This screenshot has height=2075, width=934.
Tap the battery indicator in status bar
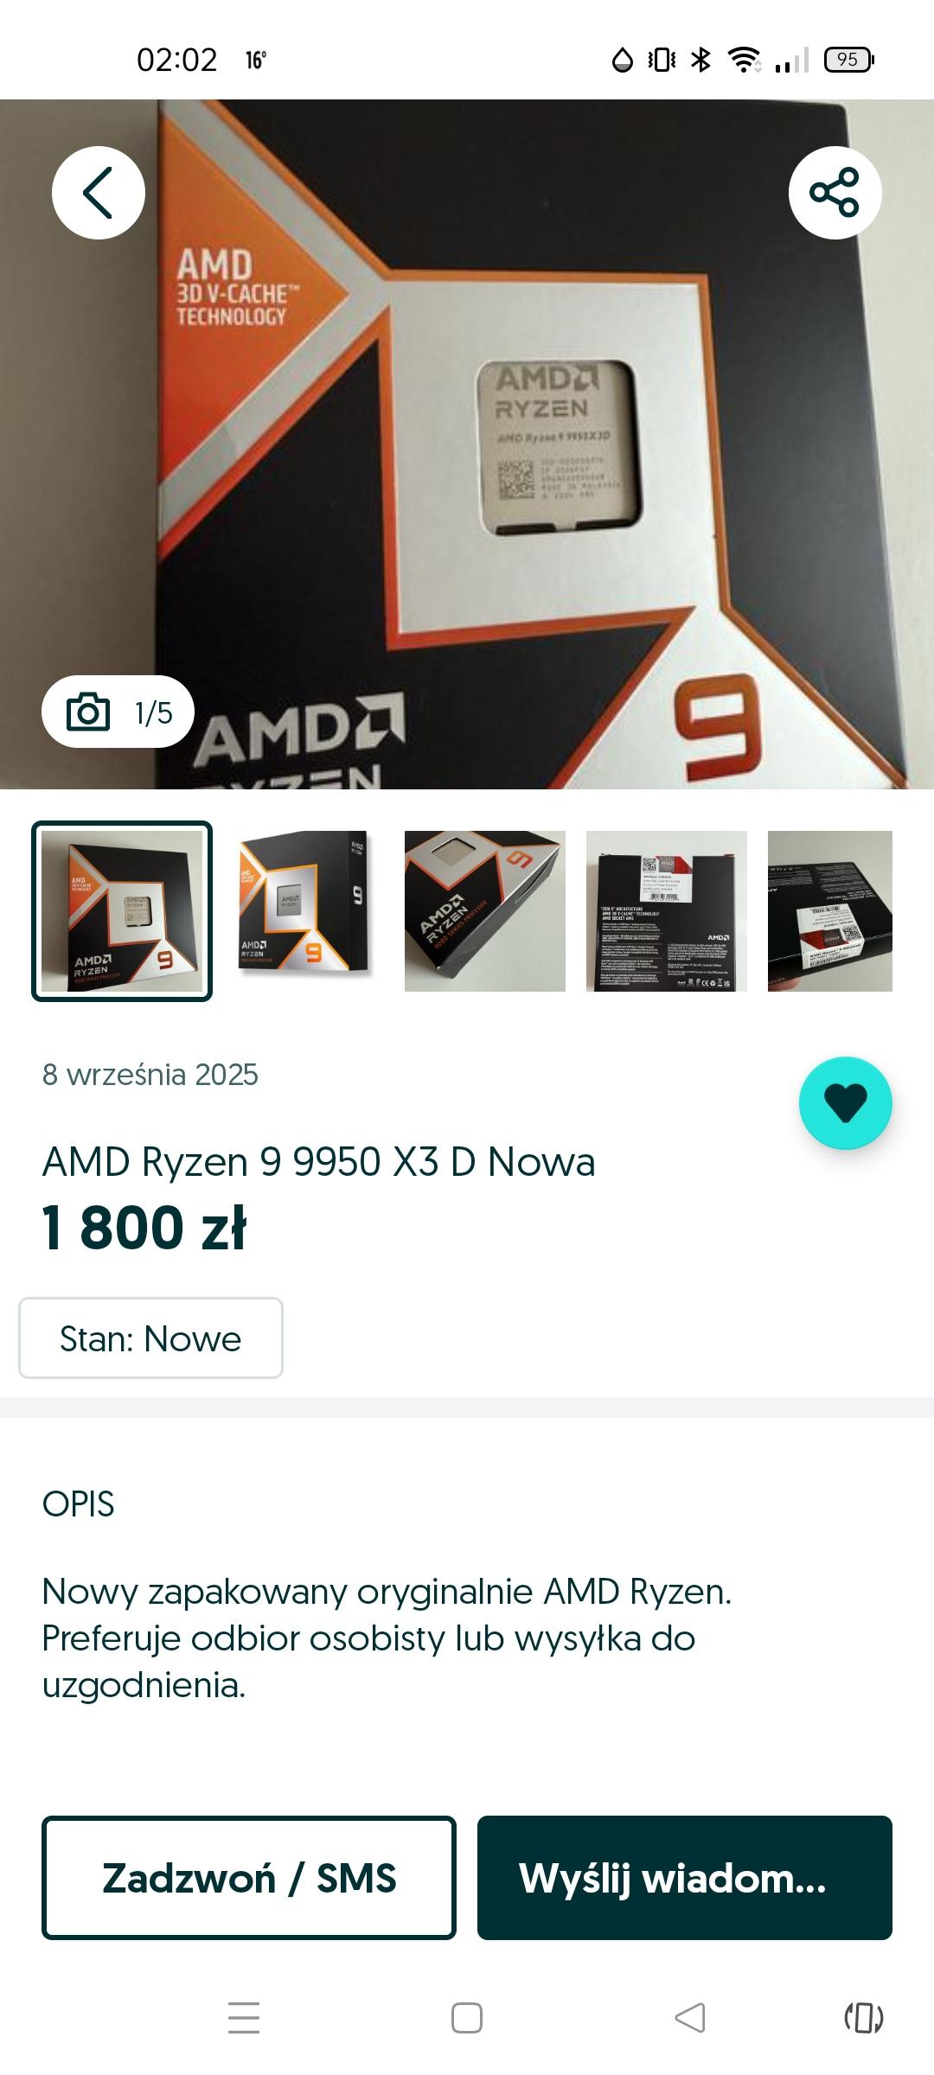point(849,60)
